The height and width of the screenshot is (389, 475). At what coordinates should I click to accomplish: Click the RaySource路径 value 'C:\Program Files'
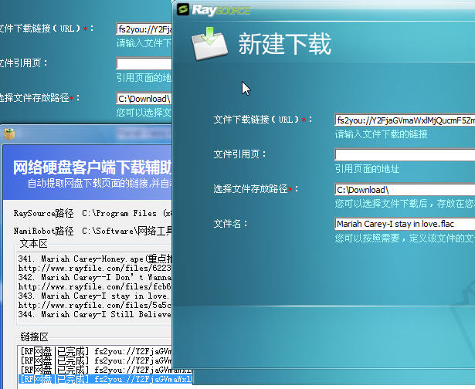click(127, 213)
